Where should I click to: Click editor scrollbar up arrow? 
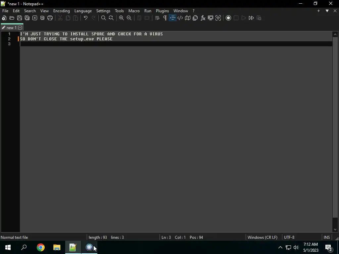pyautogui.click(x=335, y=34)
